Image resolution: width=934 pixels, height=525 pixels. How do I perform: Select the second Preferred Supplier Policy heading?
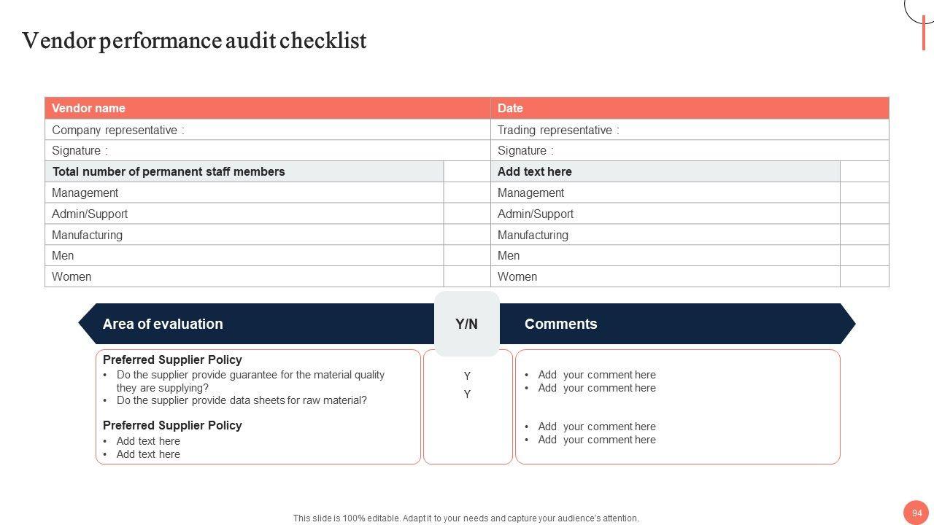(x=172, y=425)
